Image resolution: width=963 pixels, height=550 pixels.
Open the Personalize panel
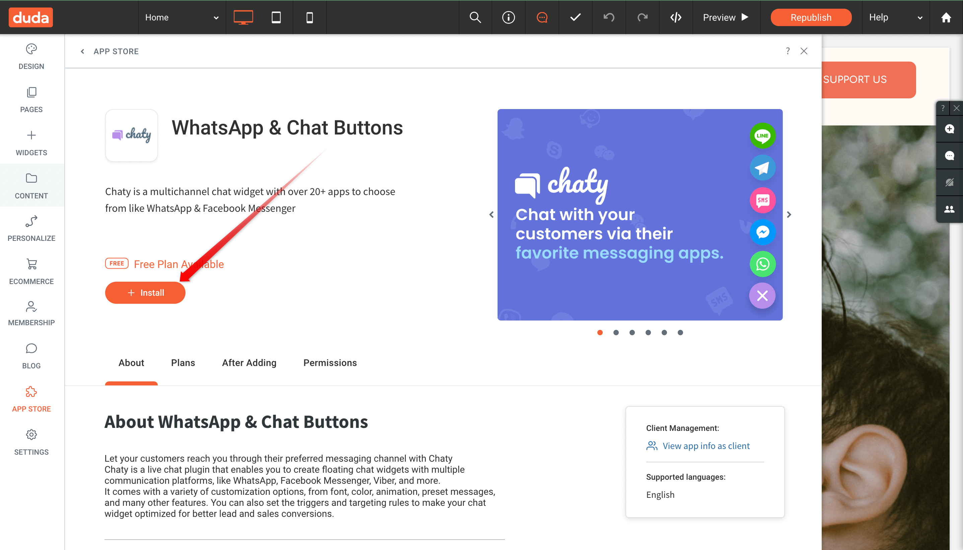(x=31, y=228)
